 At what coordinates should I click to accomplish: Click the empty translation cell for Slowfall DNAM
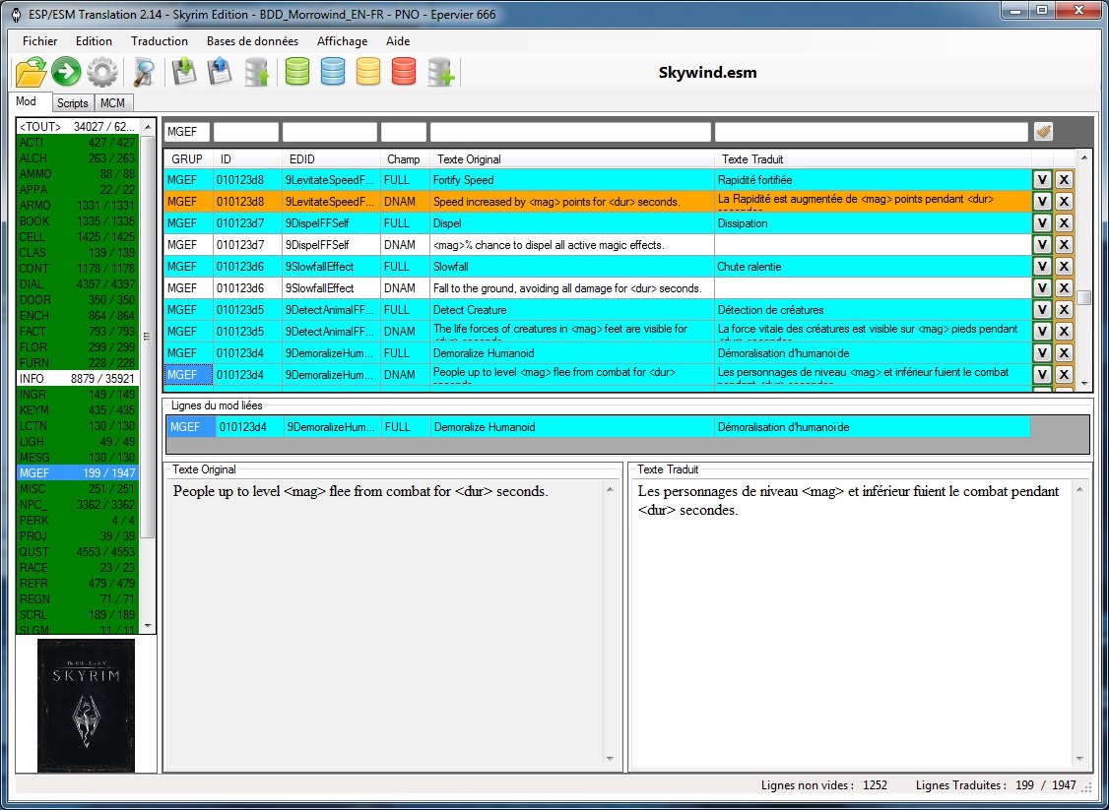pos(873,288)
